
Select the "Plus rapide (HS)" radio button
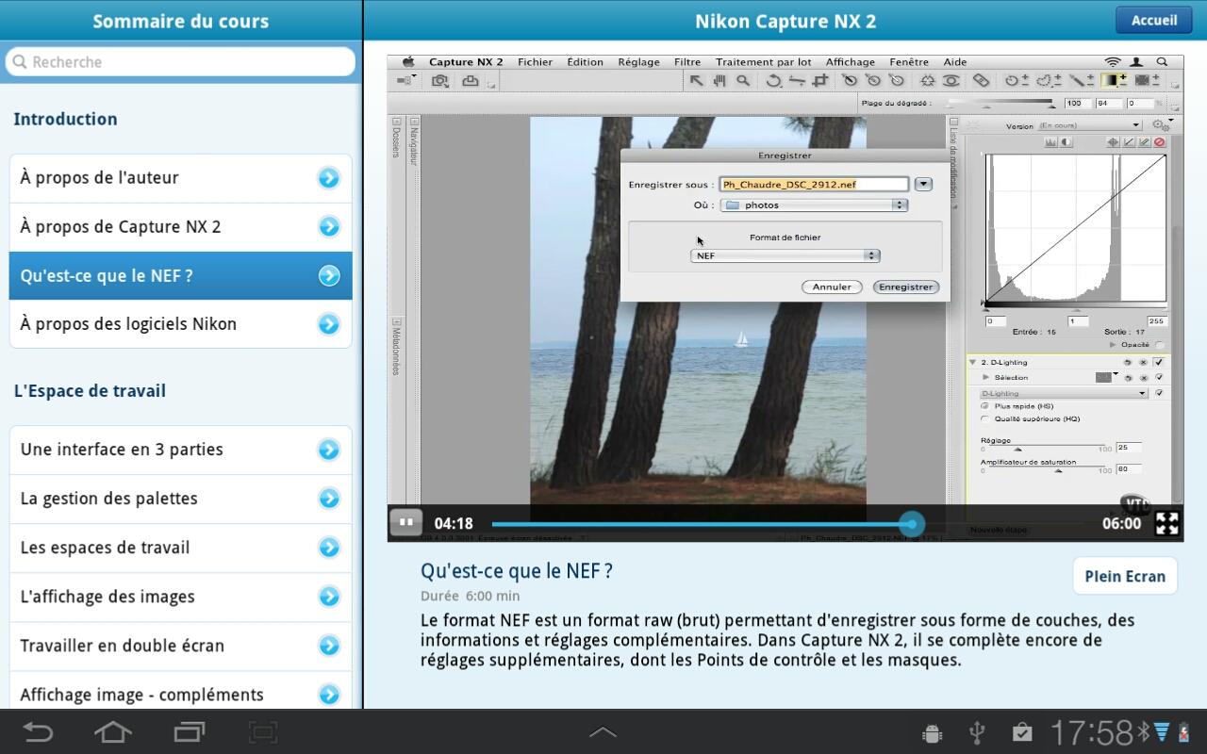click(x=985, y=406)
